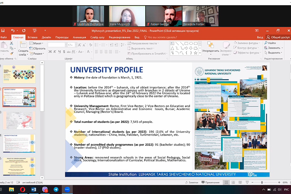This screenshot has width=291, height=194.
Task: Select the Format Painter brush icon
Action: click(11, 53)
